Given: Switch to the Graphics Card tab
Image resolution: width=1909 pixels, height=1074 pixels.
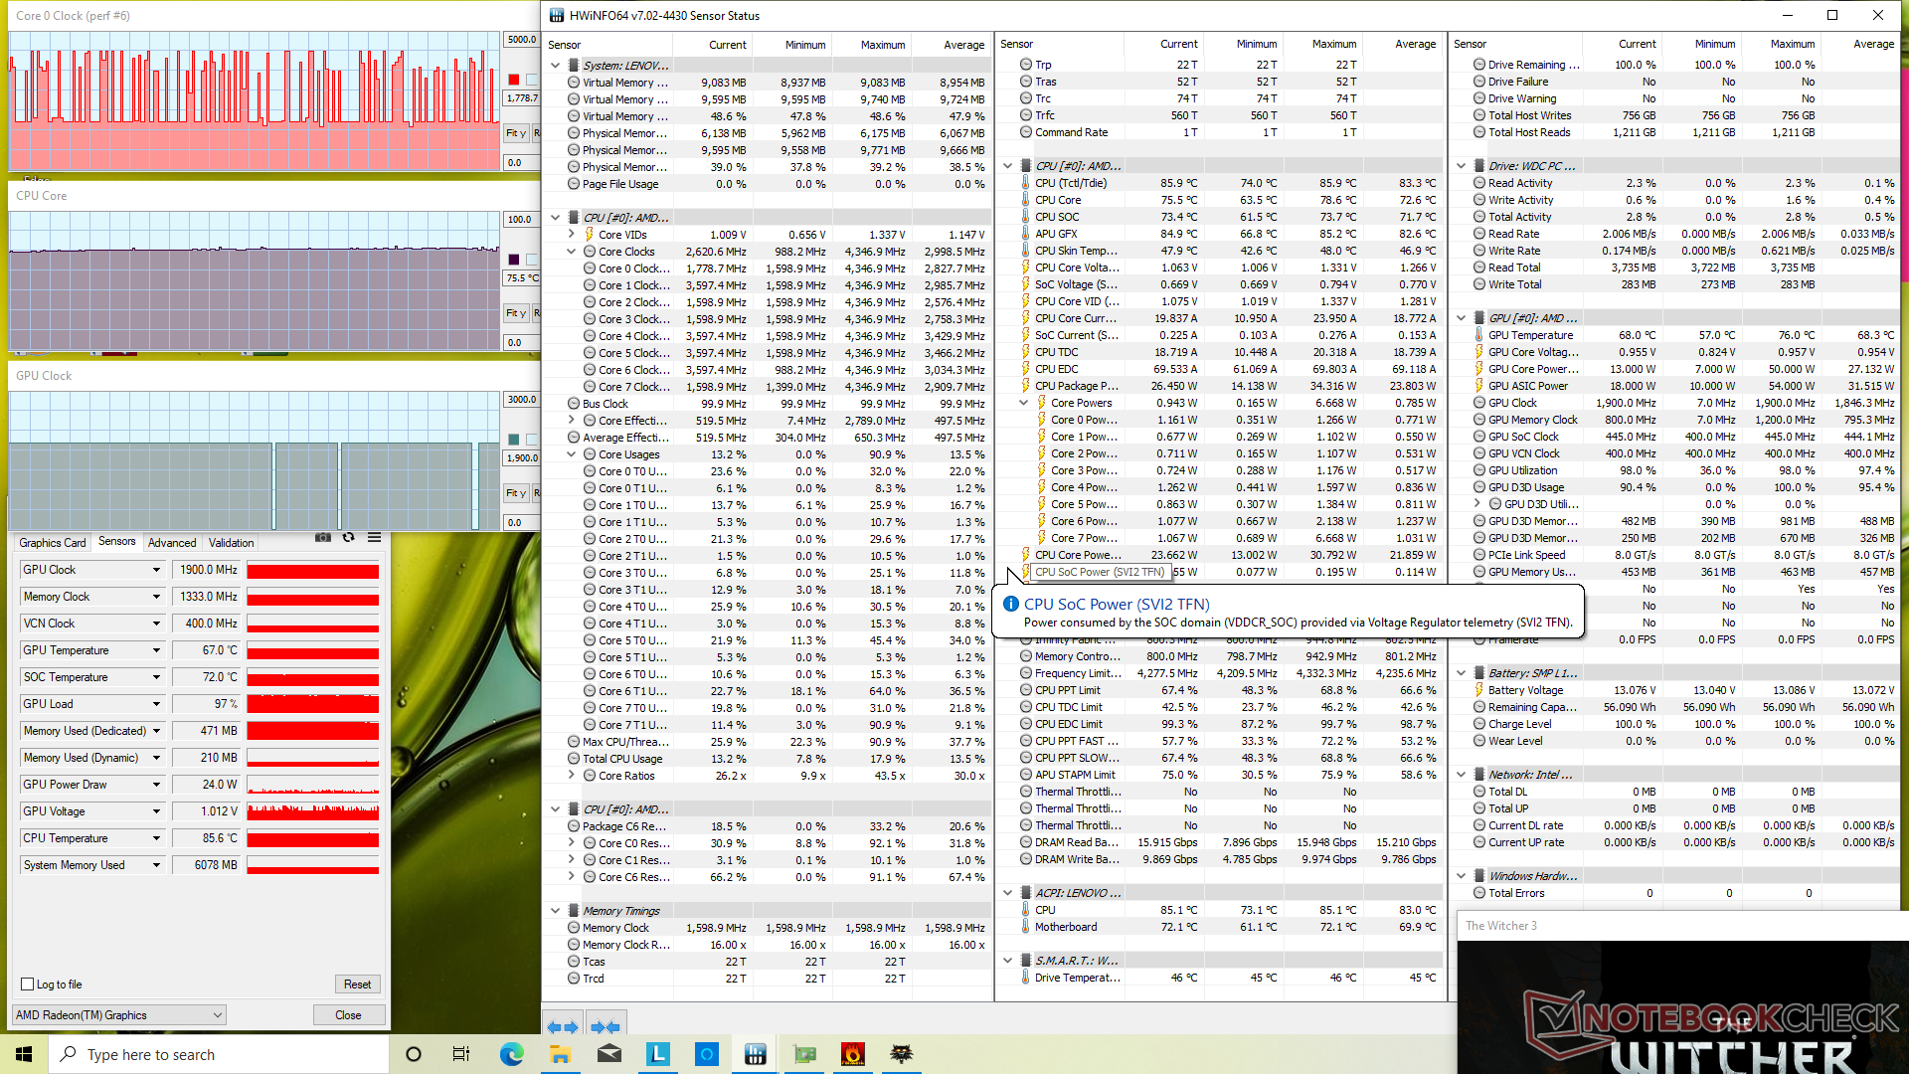Looking at the screenshot, I should click(52, 543).
